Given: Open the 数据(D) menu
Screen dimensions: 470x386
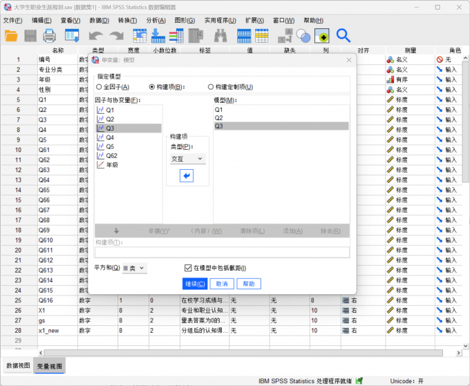Looking at the screenshot, I should pos(100,20).
